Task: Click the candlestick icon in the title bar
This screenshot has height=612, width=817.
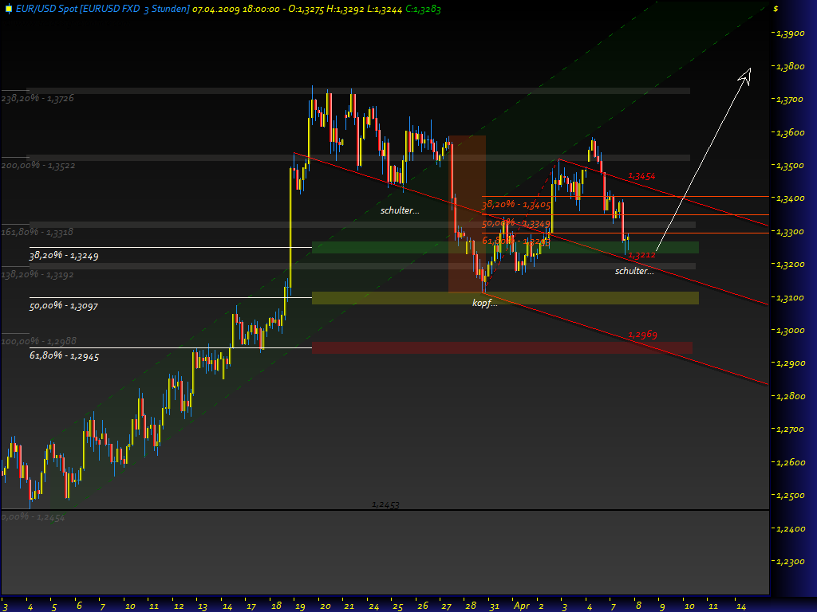Action: pyautogui.click(x=9, y=8)
